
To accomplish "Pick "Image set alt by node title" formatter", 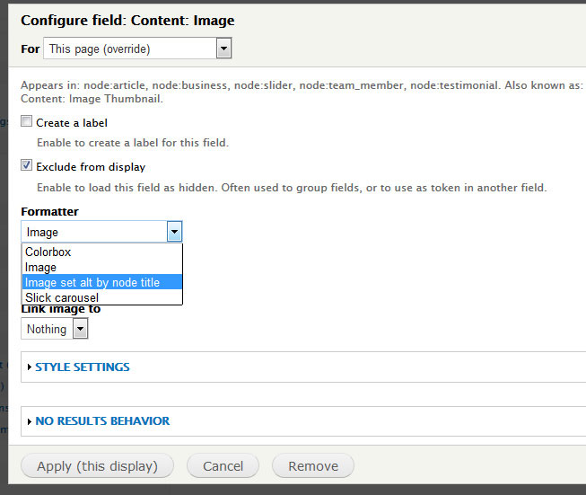I will pos(92,282).
